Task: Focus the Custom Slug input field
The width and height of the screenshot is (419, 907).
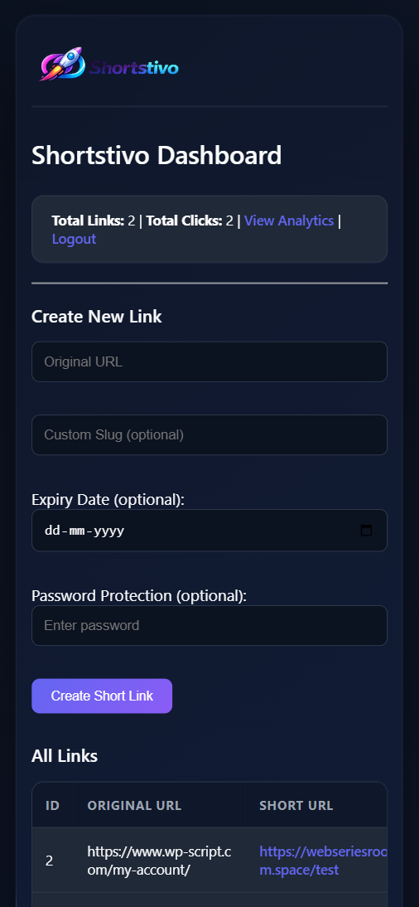Action: pyautogui.click(x=209, y=435)
